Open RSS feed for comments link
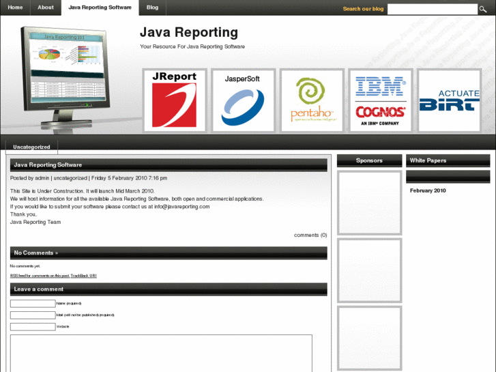 (x=40, y=276)
